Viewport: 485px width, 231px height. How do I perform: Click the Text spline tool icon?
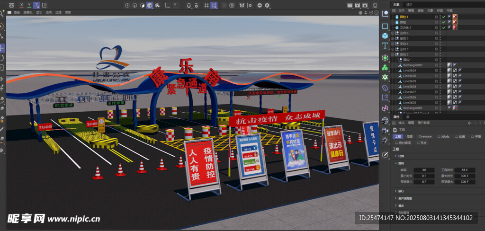385,46
